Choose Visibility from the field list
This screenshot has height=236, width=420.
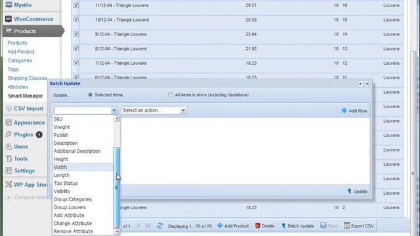tap(83, 191)
